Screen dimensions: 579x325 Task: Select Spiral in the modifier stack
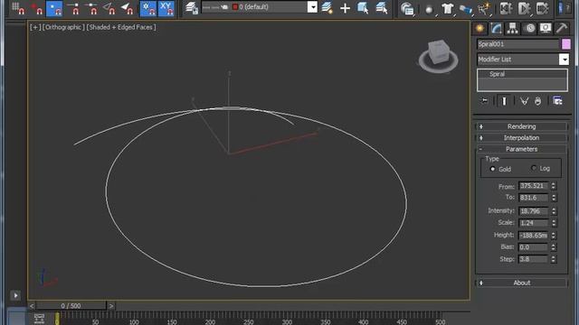coord(497,74)
